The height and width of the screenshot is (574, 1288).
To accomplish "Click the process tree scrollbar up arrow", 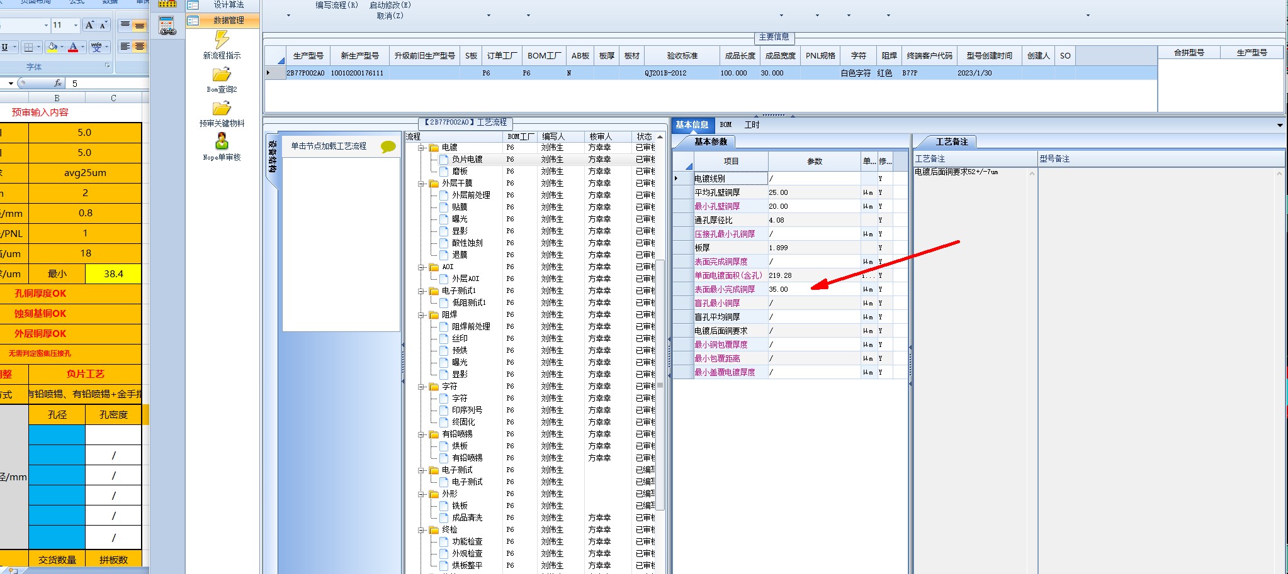I will tap(660, 137).
